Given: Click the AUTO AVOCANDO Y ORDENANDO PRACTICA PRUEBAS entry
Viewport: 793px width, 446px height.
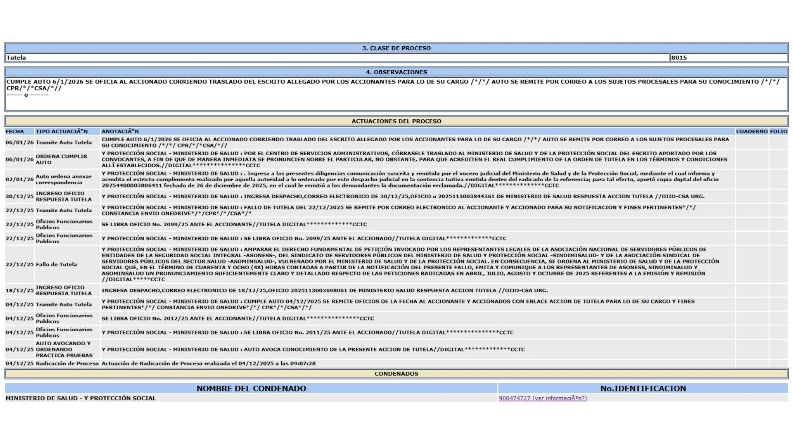Looking at the screenshot, I should (64, 349).
